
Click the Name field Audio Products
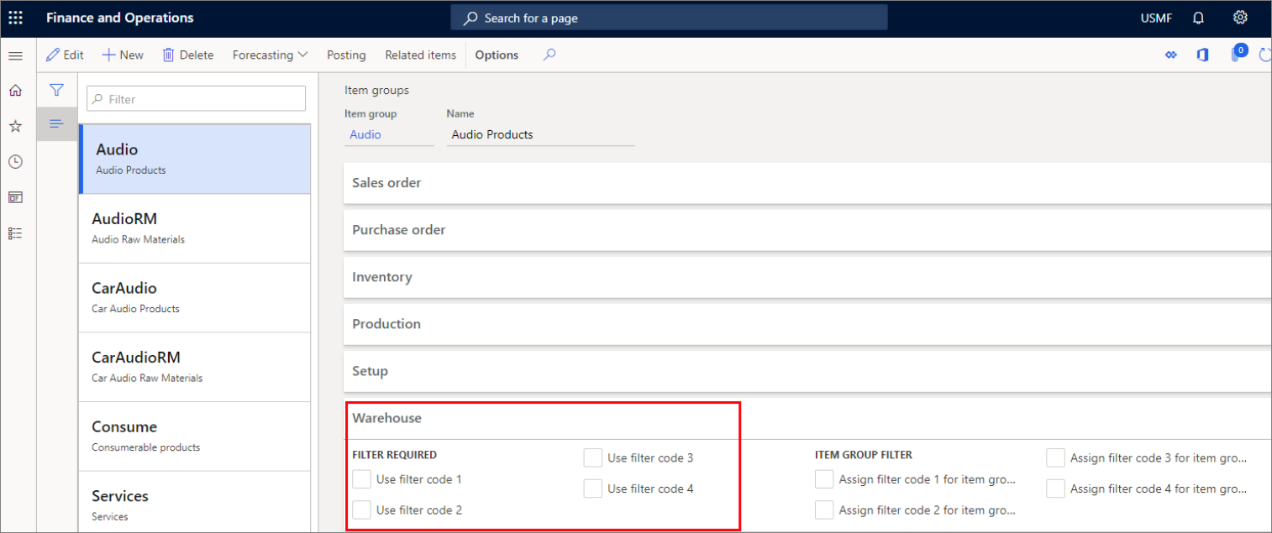[540, 134]
